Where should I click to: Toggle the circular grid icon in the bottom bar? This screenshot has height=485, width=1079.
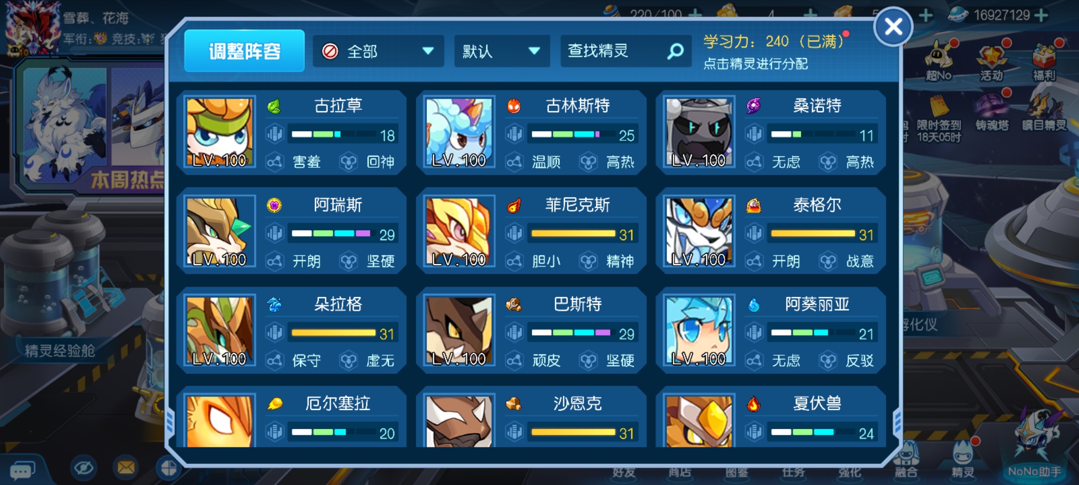pyautogui.click(x=168, y=467)
